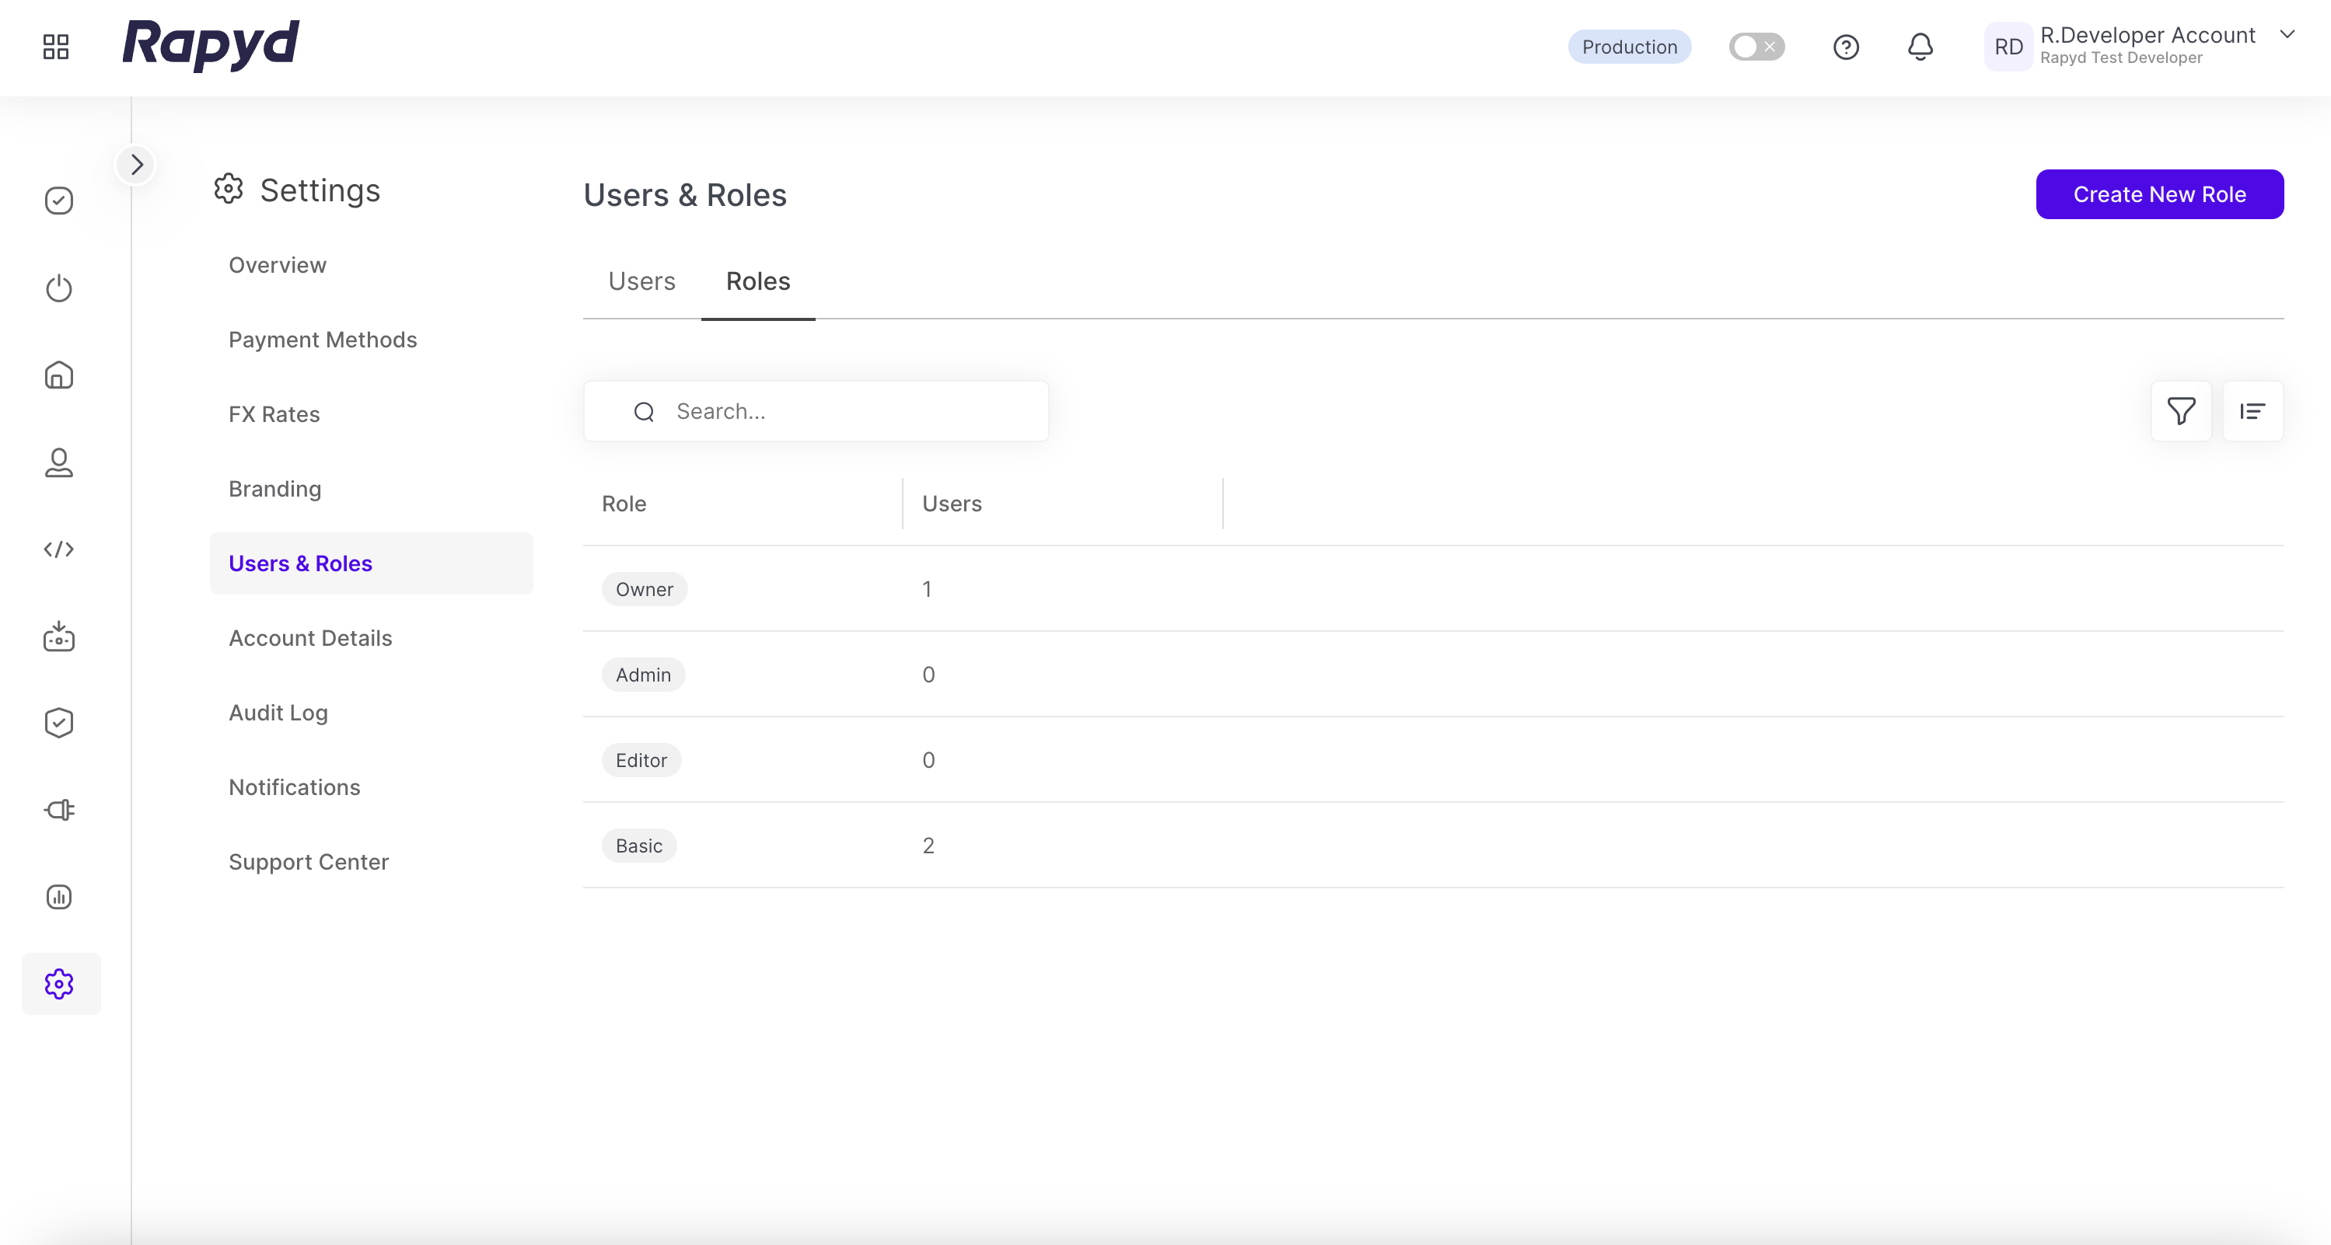
Task: Click the Owner role tag
Action: click(643, 590)
